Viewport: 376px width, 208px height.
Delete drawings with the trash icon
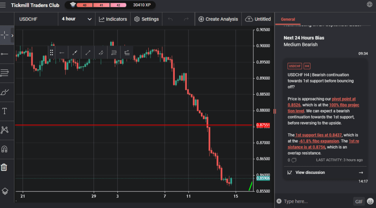click(4, 167)
